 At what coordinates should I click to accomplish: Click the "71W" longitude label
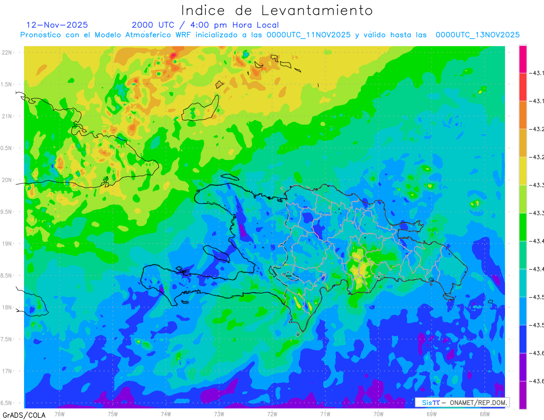coord(325,414)
